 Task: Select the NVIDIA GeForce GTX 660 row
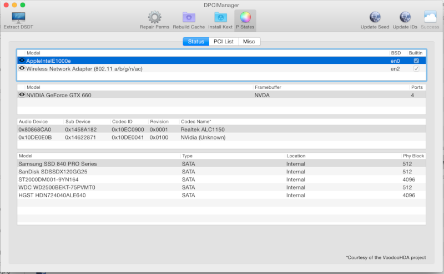click(221, 95)
